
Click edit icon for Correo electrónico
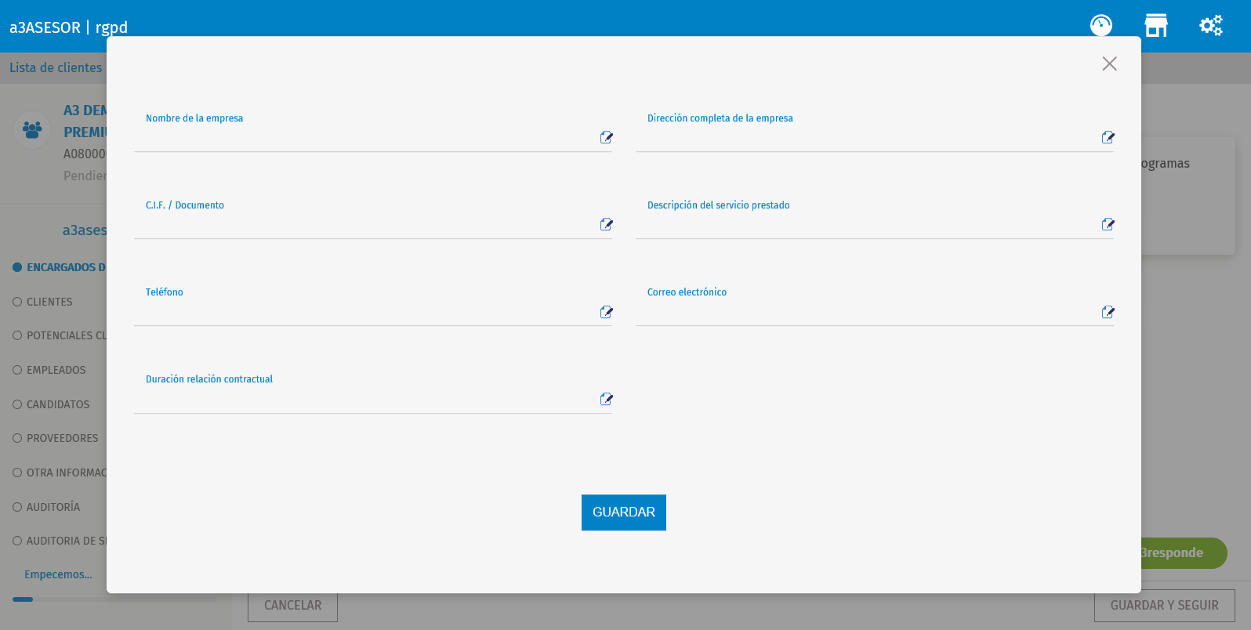[1108, 313]
